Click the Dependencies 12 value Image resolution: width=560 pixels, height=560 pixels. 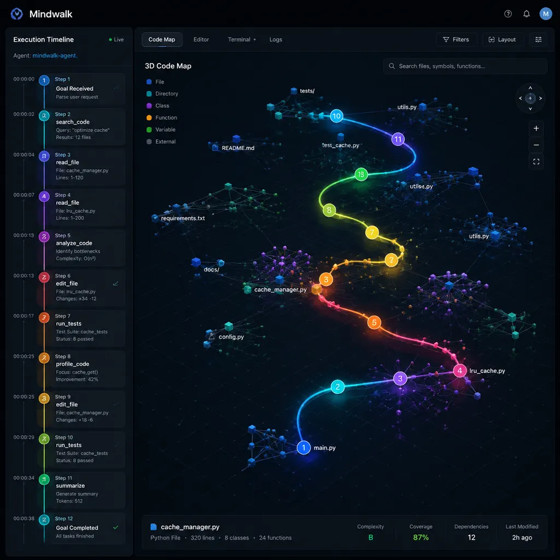tap(471, 537)
